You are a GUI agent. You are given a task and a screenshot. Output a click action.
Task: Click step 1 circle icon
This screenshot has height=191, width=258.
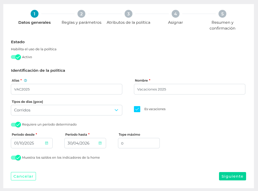click(x=34, y=14)
